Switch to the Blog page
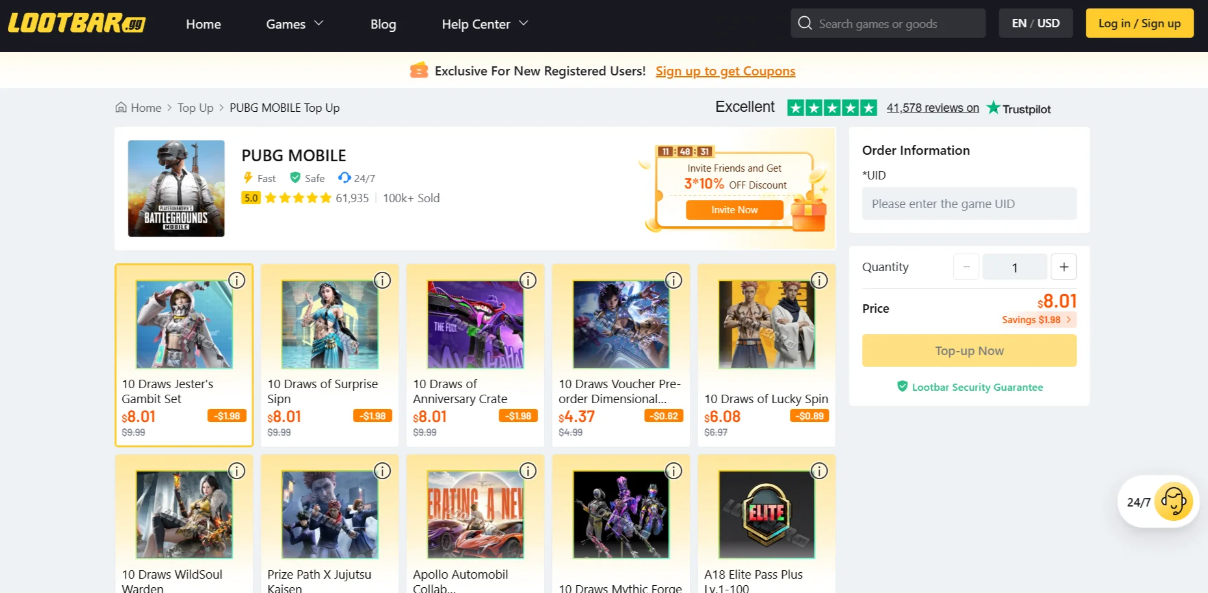 [x=383, y=24]
